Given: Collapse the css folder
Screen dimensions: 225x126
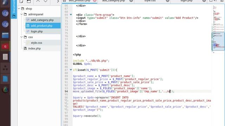Looking at the screenshot, I should (x=21, y=37).
